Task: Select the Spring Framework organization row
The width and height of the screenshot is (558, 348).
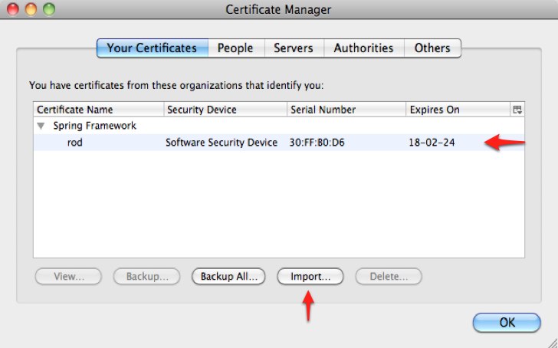Action: click(94, 126)
